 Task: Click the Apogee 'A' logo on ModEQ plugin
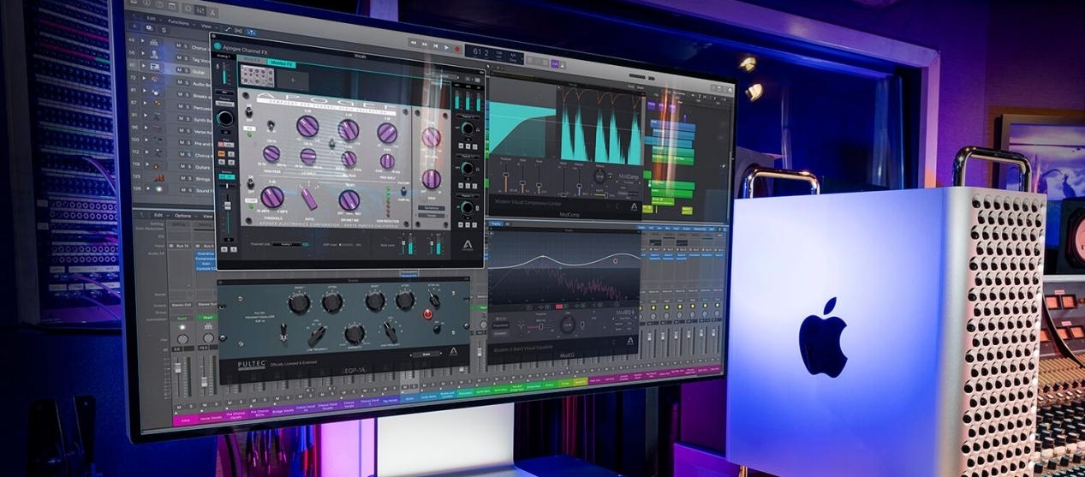[x=631, y=341]
